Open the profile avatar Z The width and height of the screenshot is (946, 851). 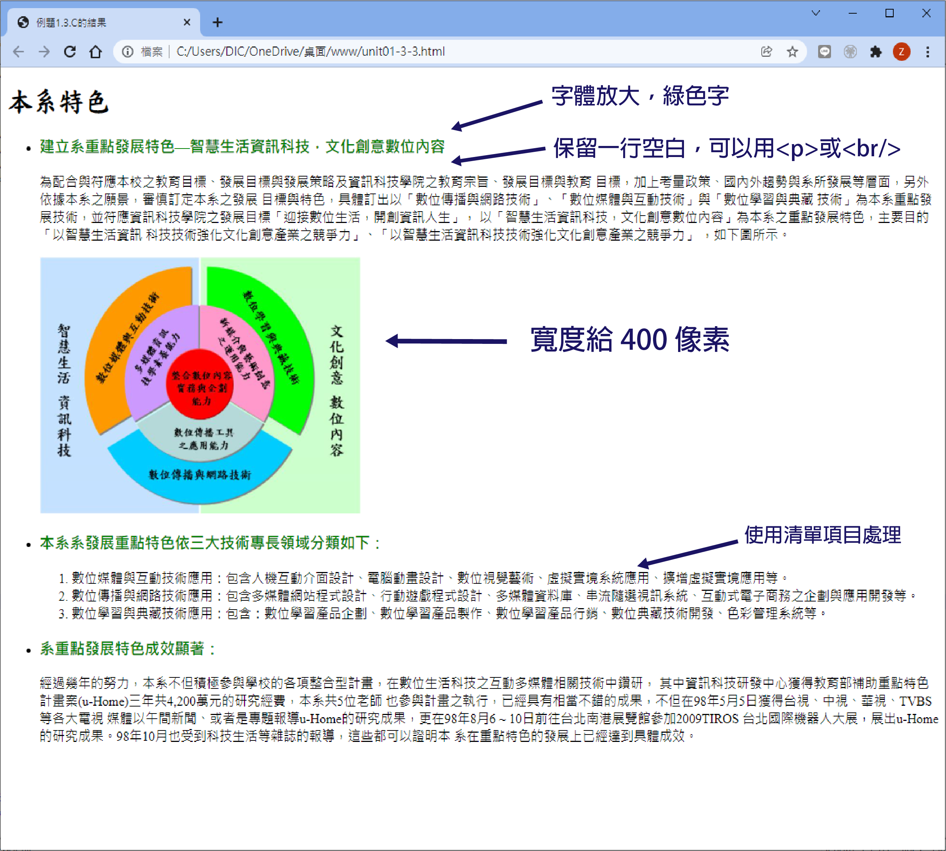coord(901,52)
